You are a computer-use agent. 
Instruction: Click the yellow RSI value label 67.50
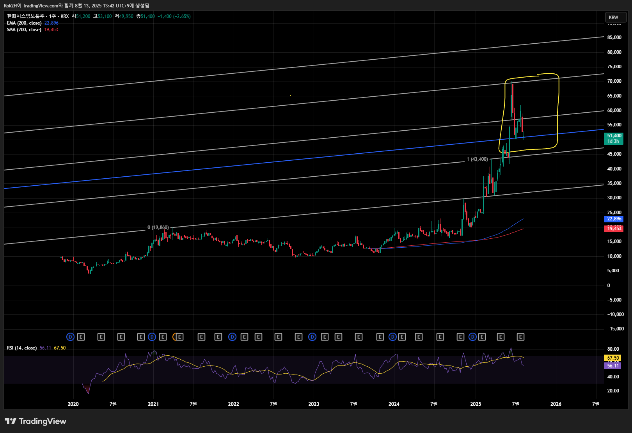pyautogui.click(x=613, y=358)
